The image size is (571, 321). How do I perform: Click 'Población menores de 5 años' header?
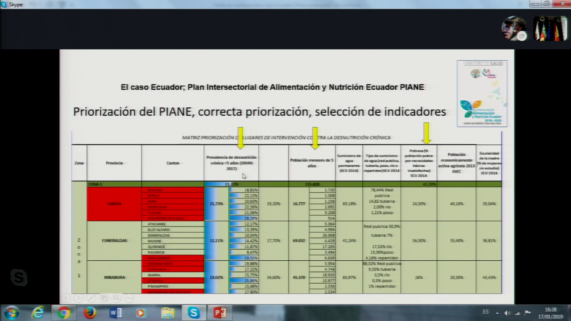(312, 163)
